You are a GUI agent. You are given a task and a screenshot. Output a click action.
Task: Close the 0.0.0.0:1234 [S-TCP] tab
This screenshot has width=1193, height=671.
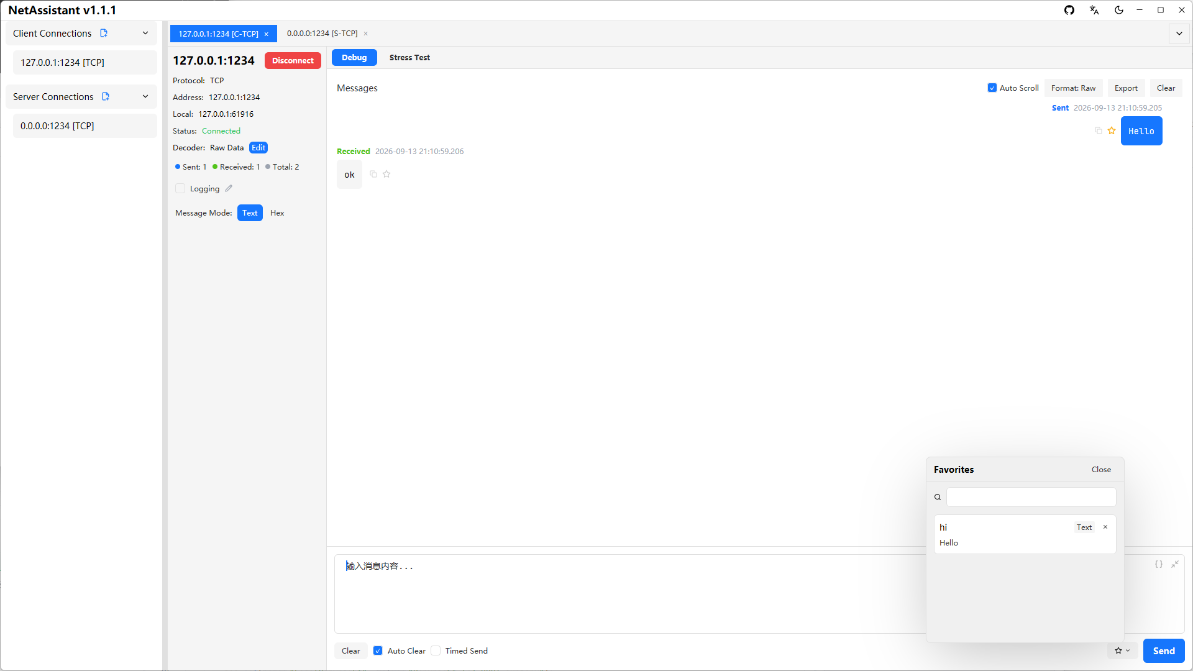[366, 34]
